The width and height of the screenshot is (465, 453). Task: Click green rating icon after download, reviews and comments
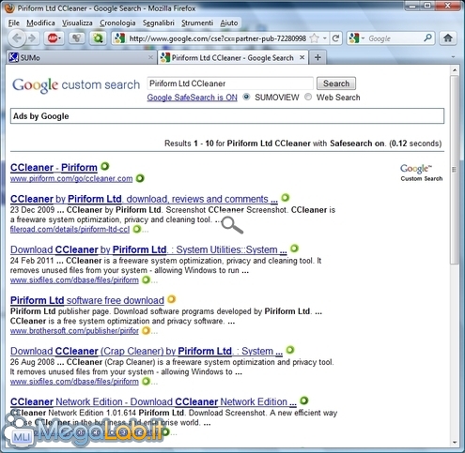(x=286, y=198)
